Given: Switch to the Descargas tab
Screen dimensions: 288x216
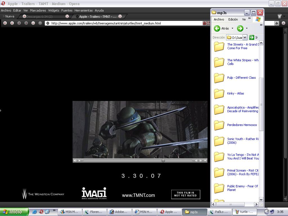Looking at the screenshot, I should pyautogui.click(x=44, y=16).
